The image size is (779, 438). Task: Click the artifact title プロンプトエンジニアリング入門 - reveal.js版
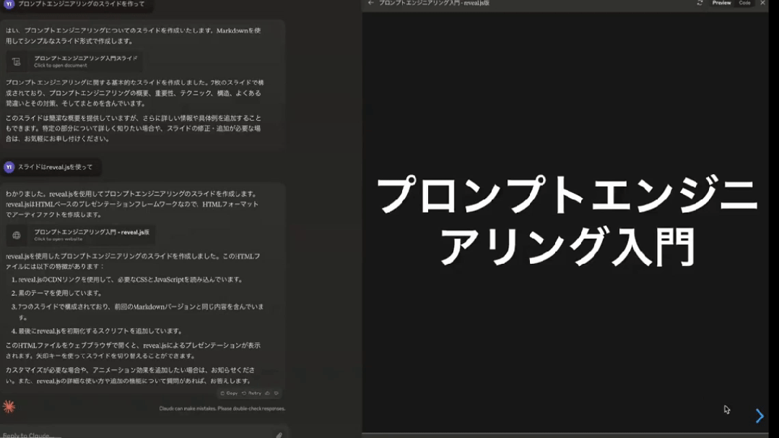pyautogui.click(x=434, y=3)
